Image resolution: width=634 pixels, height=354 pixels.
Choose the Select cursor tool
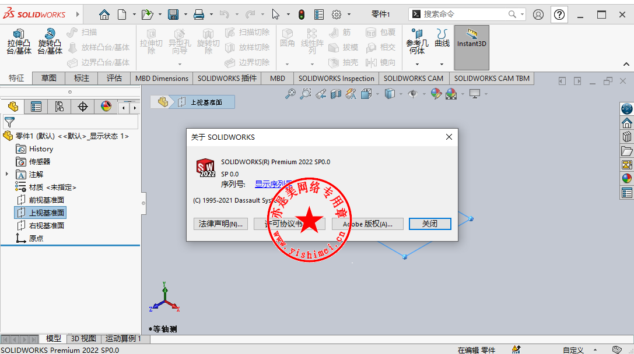276,15
